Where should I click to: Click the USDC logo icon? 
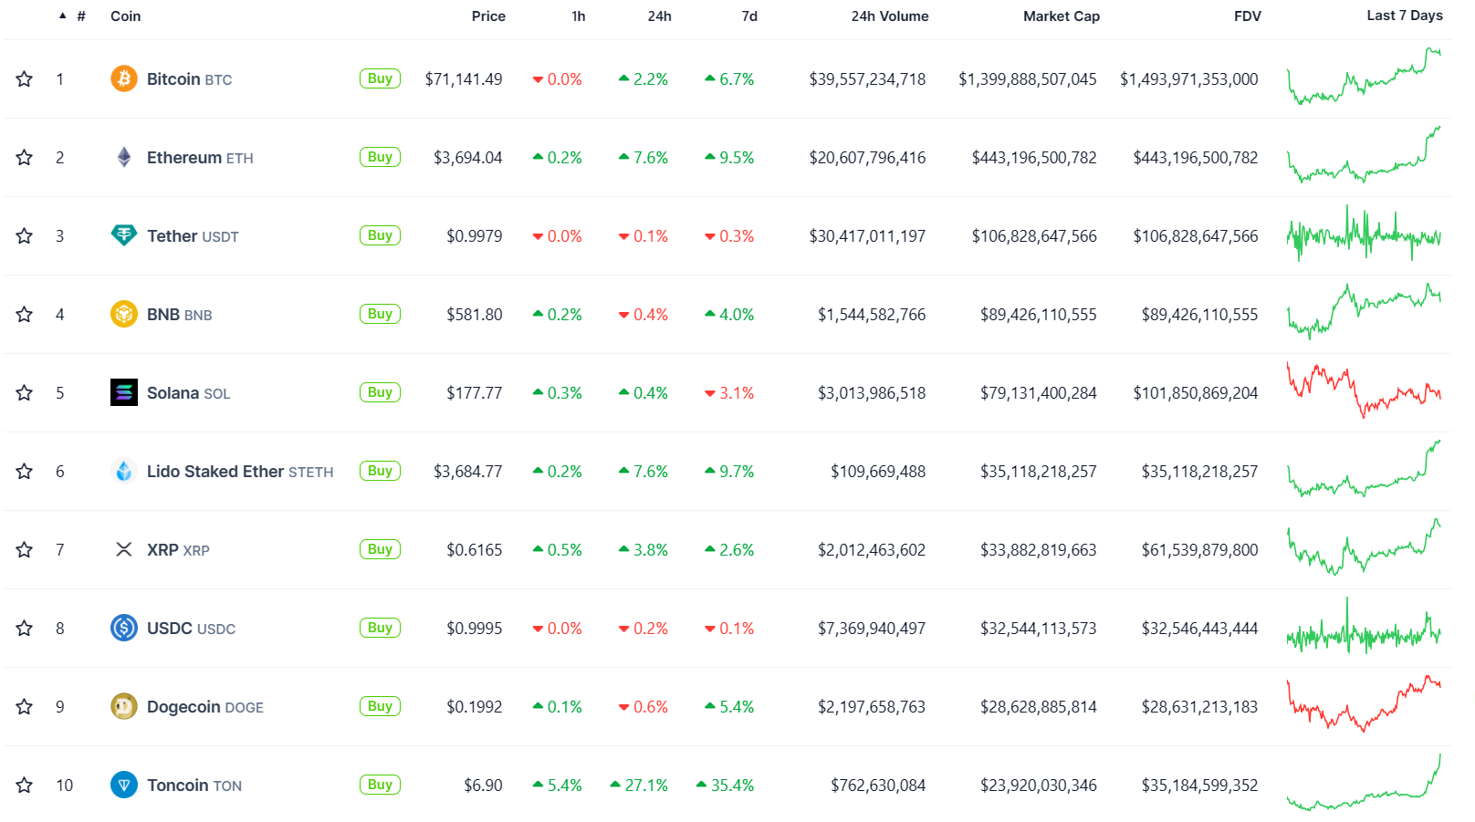124,628
